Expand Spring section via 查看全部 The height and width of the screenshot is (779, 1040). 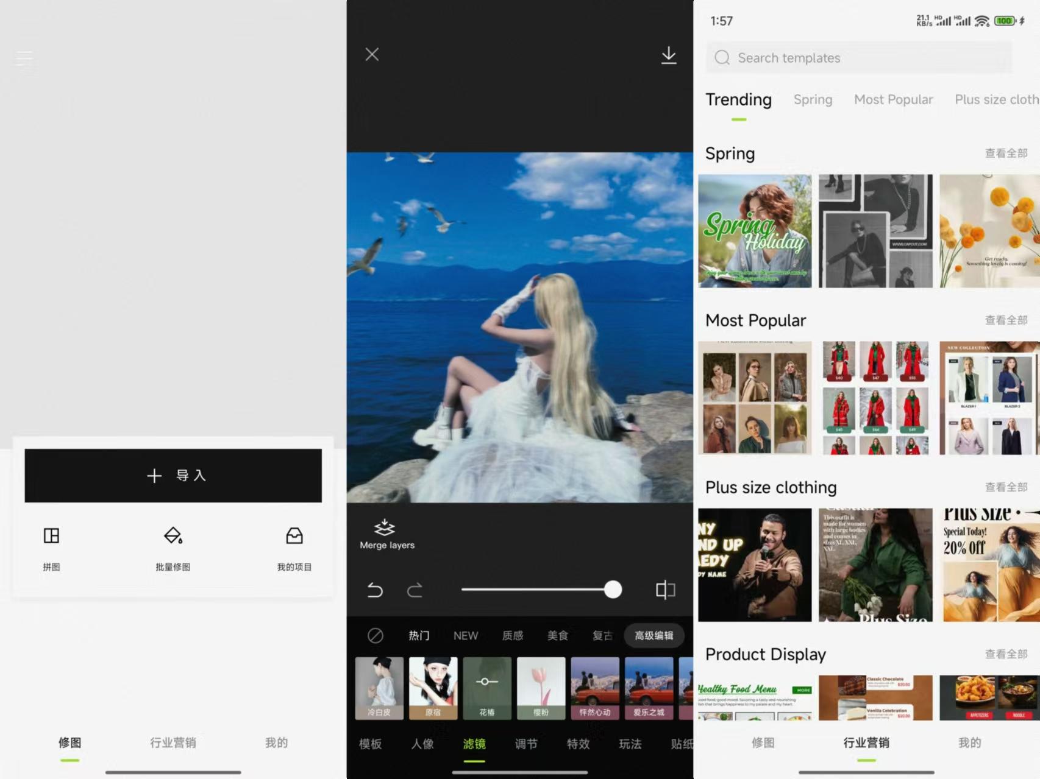[1006, 153]
